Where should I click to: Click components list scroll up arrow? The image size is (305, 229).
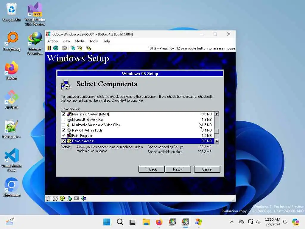pos(217,114)
